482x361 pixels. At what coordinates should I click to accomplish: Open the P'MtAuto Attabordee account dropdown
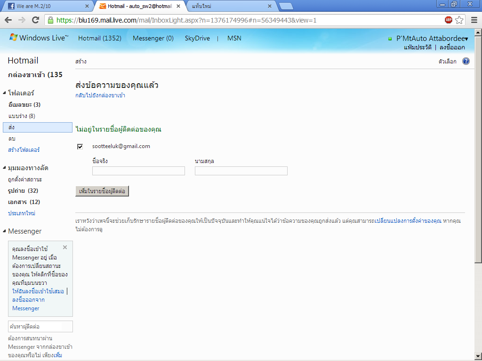432,39
